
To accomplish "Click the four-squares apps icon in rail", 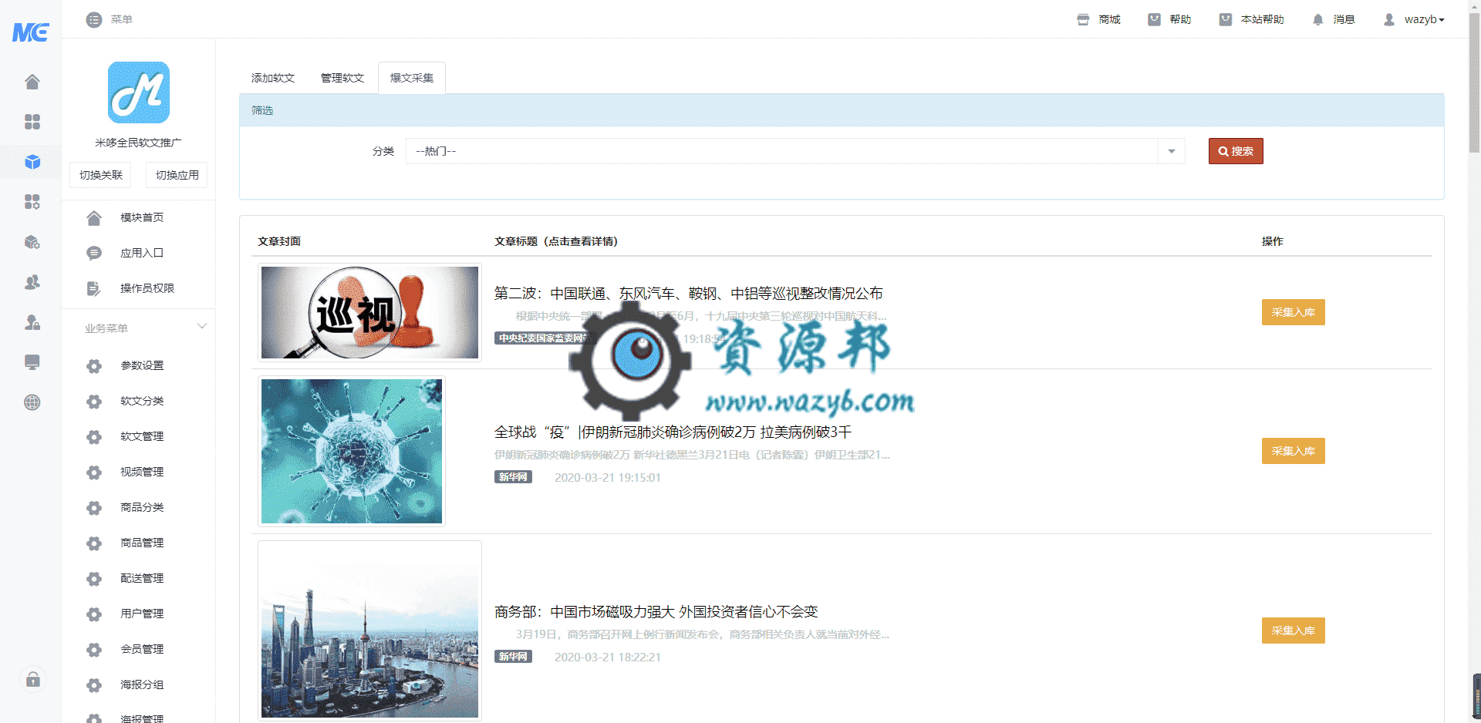I will [32, 122].
